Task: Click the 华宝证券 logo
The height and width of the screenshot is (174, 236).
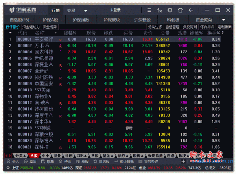Action: [23, 10]
